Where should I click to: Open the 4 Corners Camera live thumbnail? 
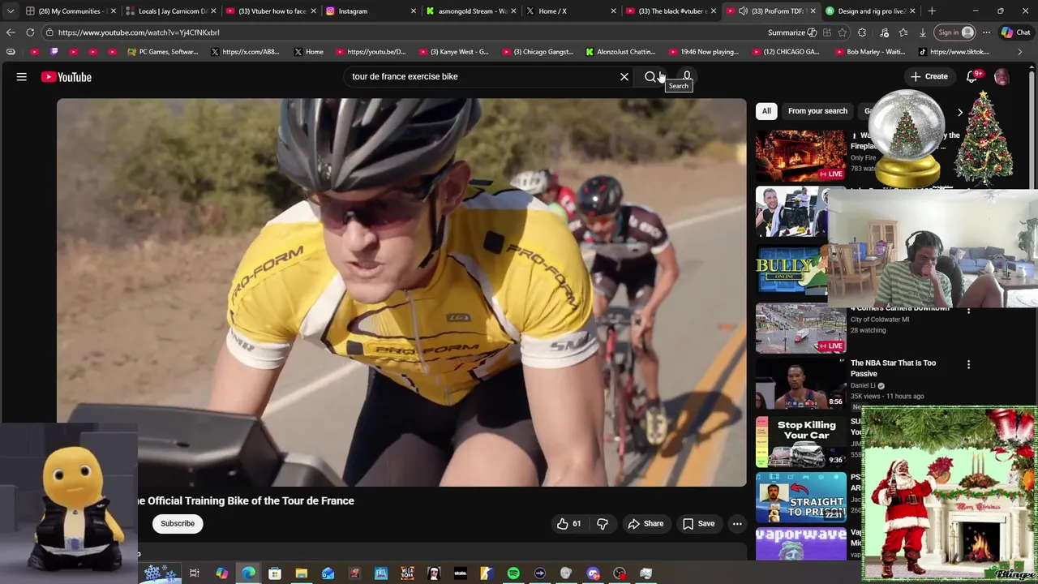800,328
